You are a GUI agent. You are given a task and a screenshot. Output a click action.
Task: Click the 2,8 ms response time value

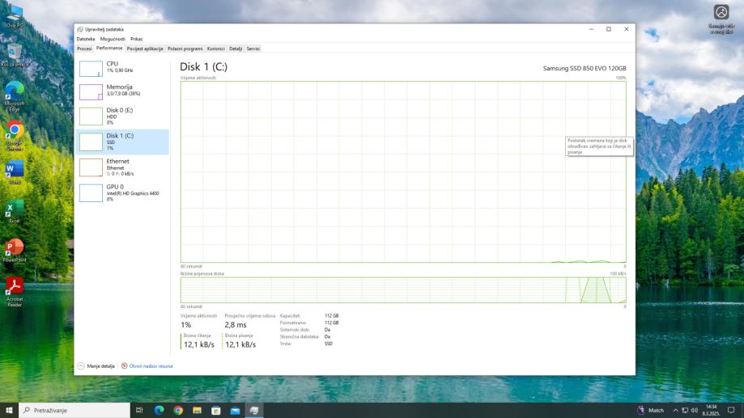click(236, 325)
